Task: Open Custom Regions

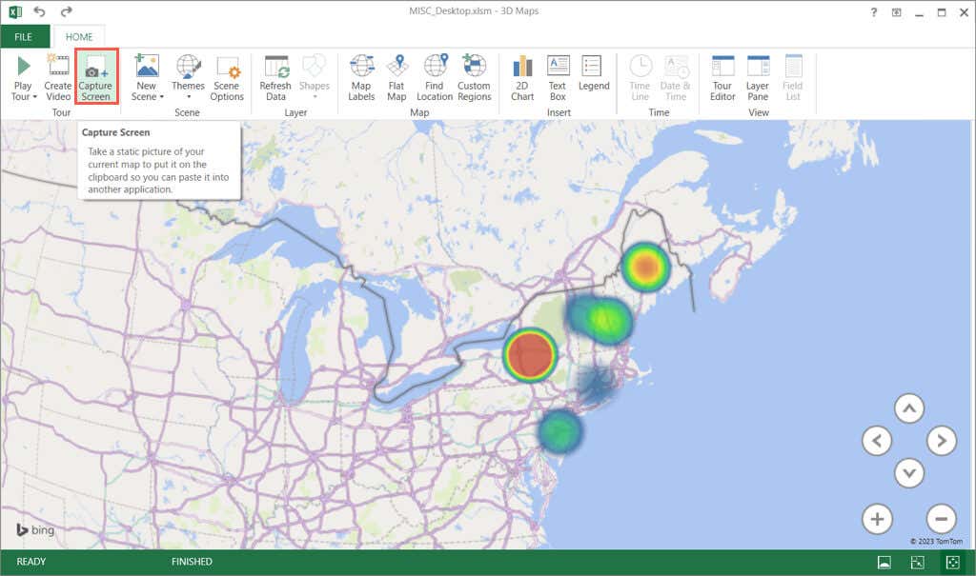Action: [x=475, y=78]
